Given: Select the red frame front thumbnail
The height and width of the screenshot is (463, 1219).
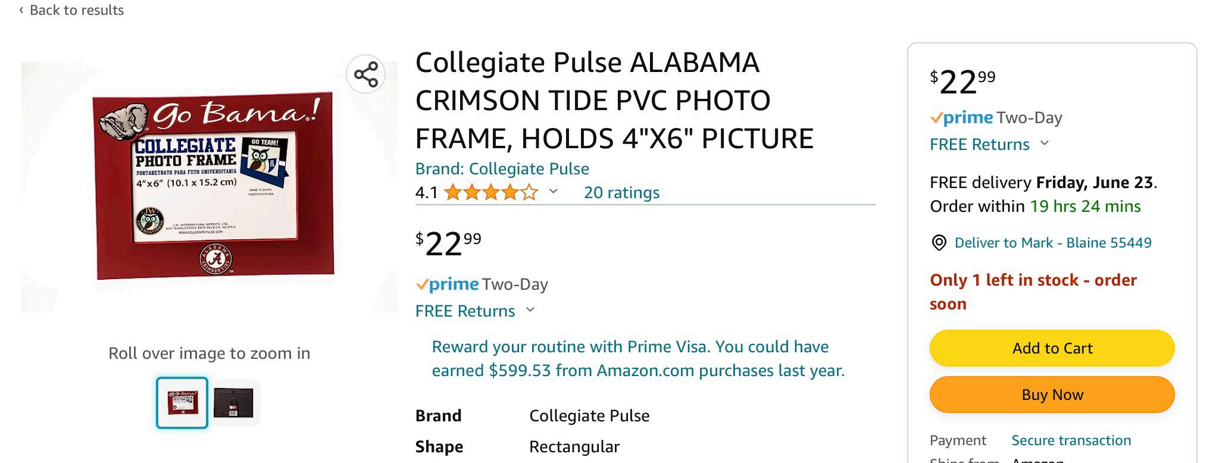Looking at the screenshot, I should tap(182, 402).
